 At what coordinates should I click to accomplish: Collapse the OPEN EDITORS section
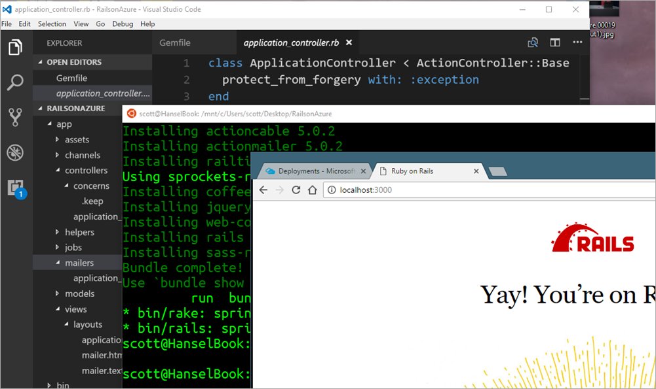(x=40, y=62)
